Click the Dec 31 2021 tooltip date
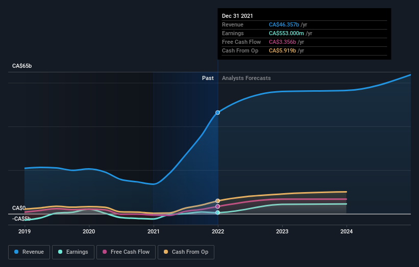The image size is (419, 267). (237, 16)
